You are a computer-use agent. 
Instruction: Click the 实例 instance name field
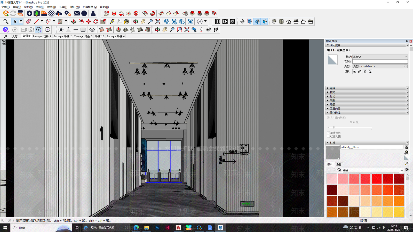[380, 62]
